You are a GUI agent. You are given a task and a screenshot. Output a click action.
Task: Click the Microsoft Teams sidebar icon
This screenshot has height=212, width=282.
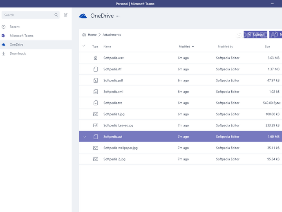(x=4, y=36)
